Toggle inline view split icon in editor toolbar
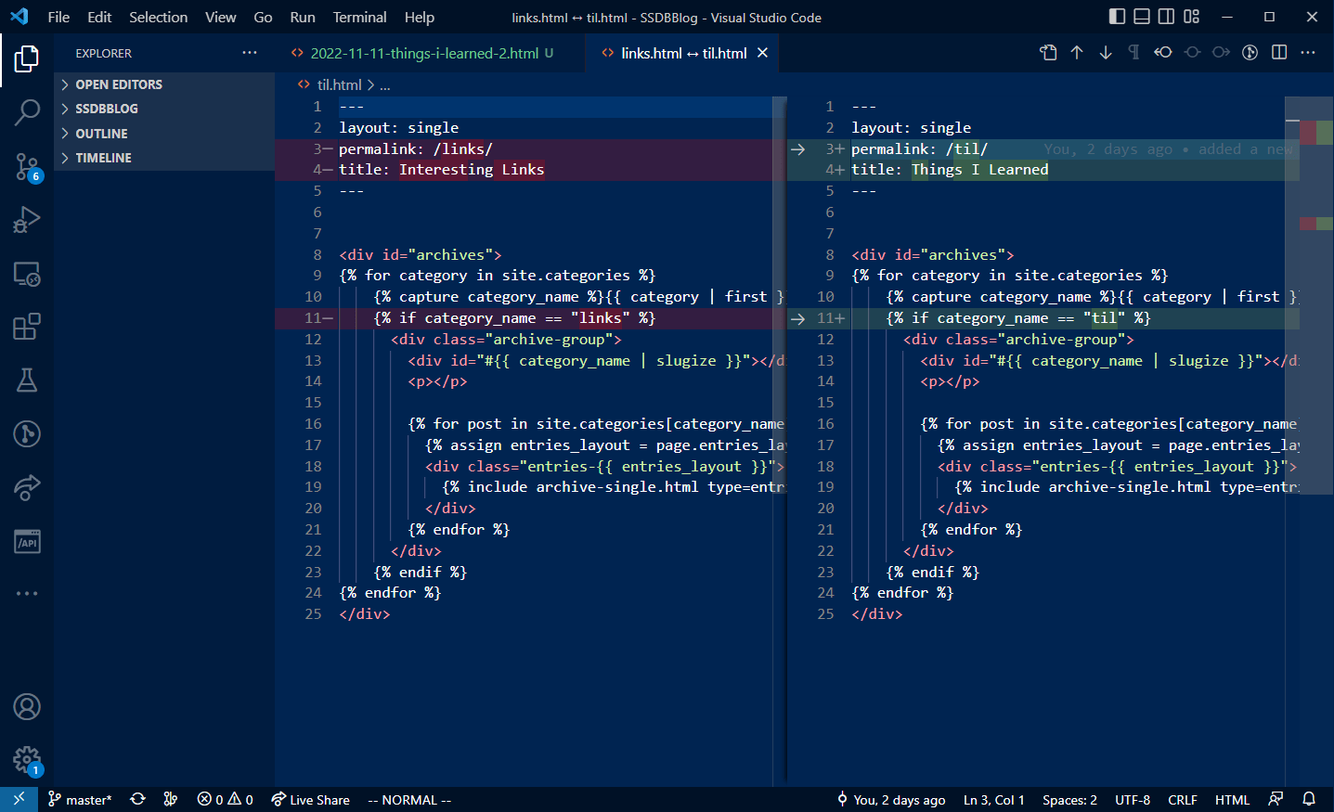Screen dimensions: 1334x812 click(1279, 53)
